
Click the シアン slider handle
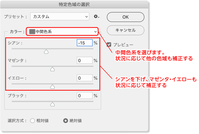(x=46, y=52)
